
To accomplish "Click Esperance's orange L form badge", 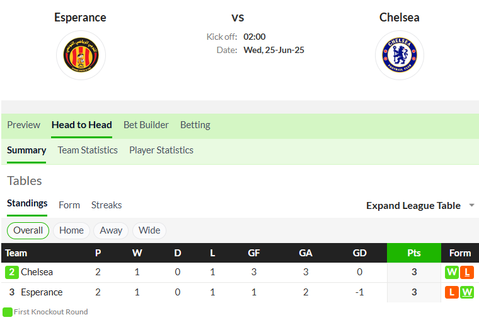I will point(452,292).
